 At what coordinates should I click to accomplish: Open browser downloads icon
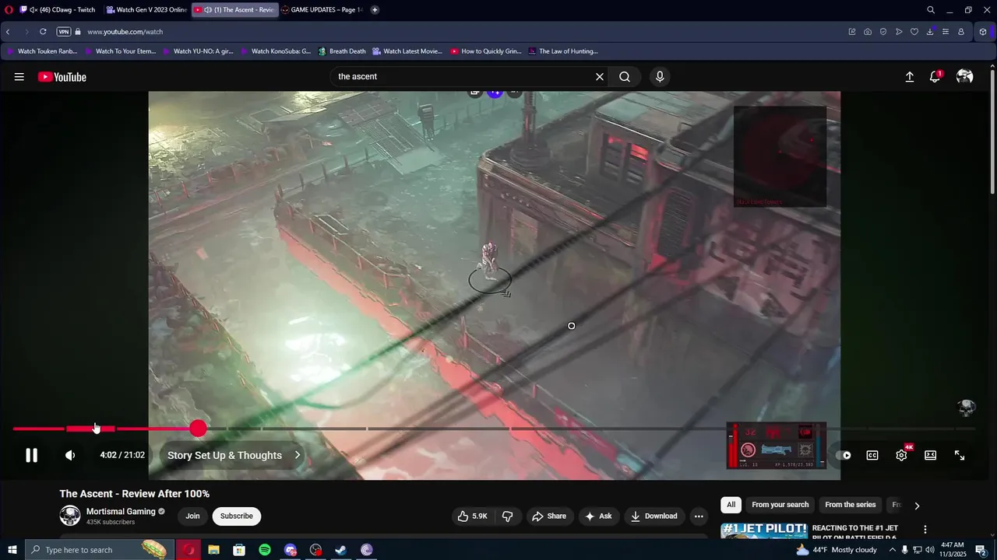pos(930,32)
